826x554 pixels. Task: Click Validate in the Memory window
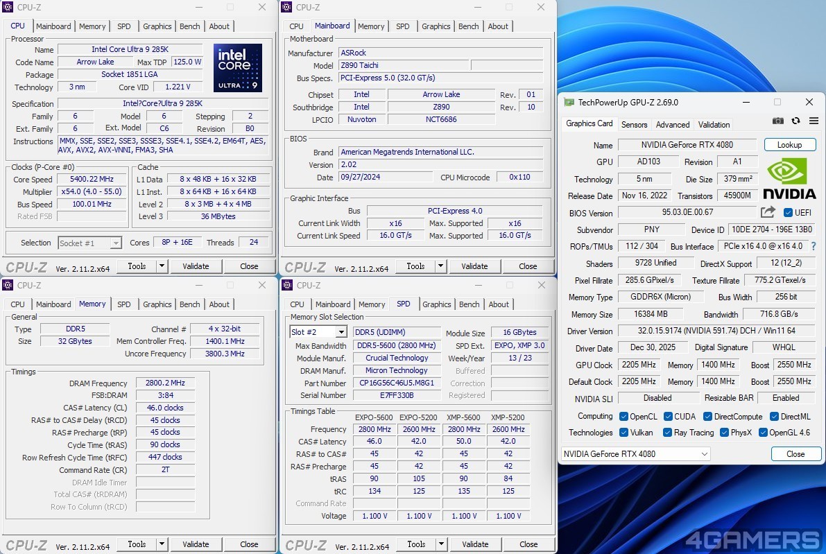(x=196, y=544)
